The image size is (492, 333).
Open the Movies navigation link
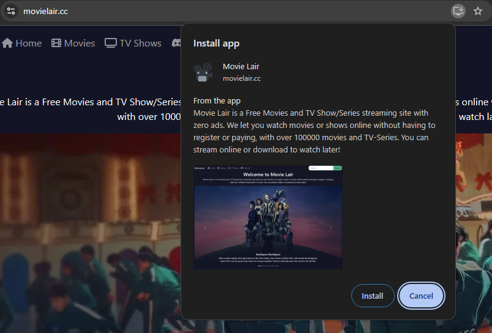(73, 43)
